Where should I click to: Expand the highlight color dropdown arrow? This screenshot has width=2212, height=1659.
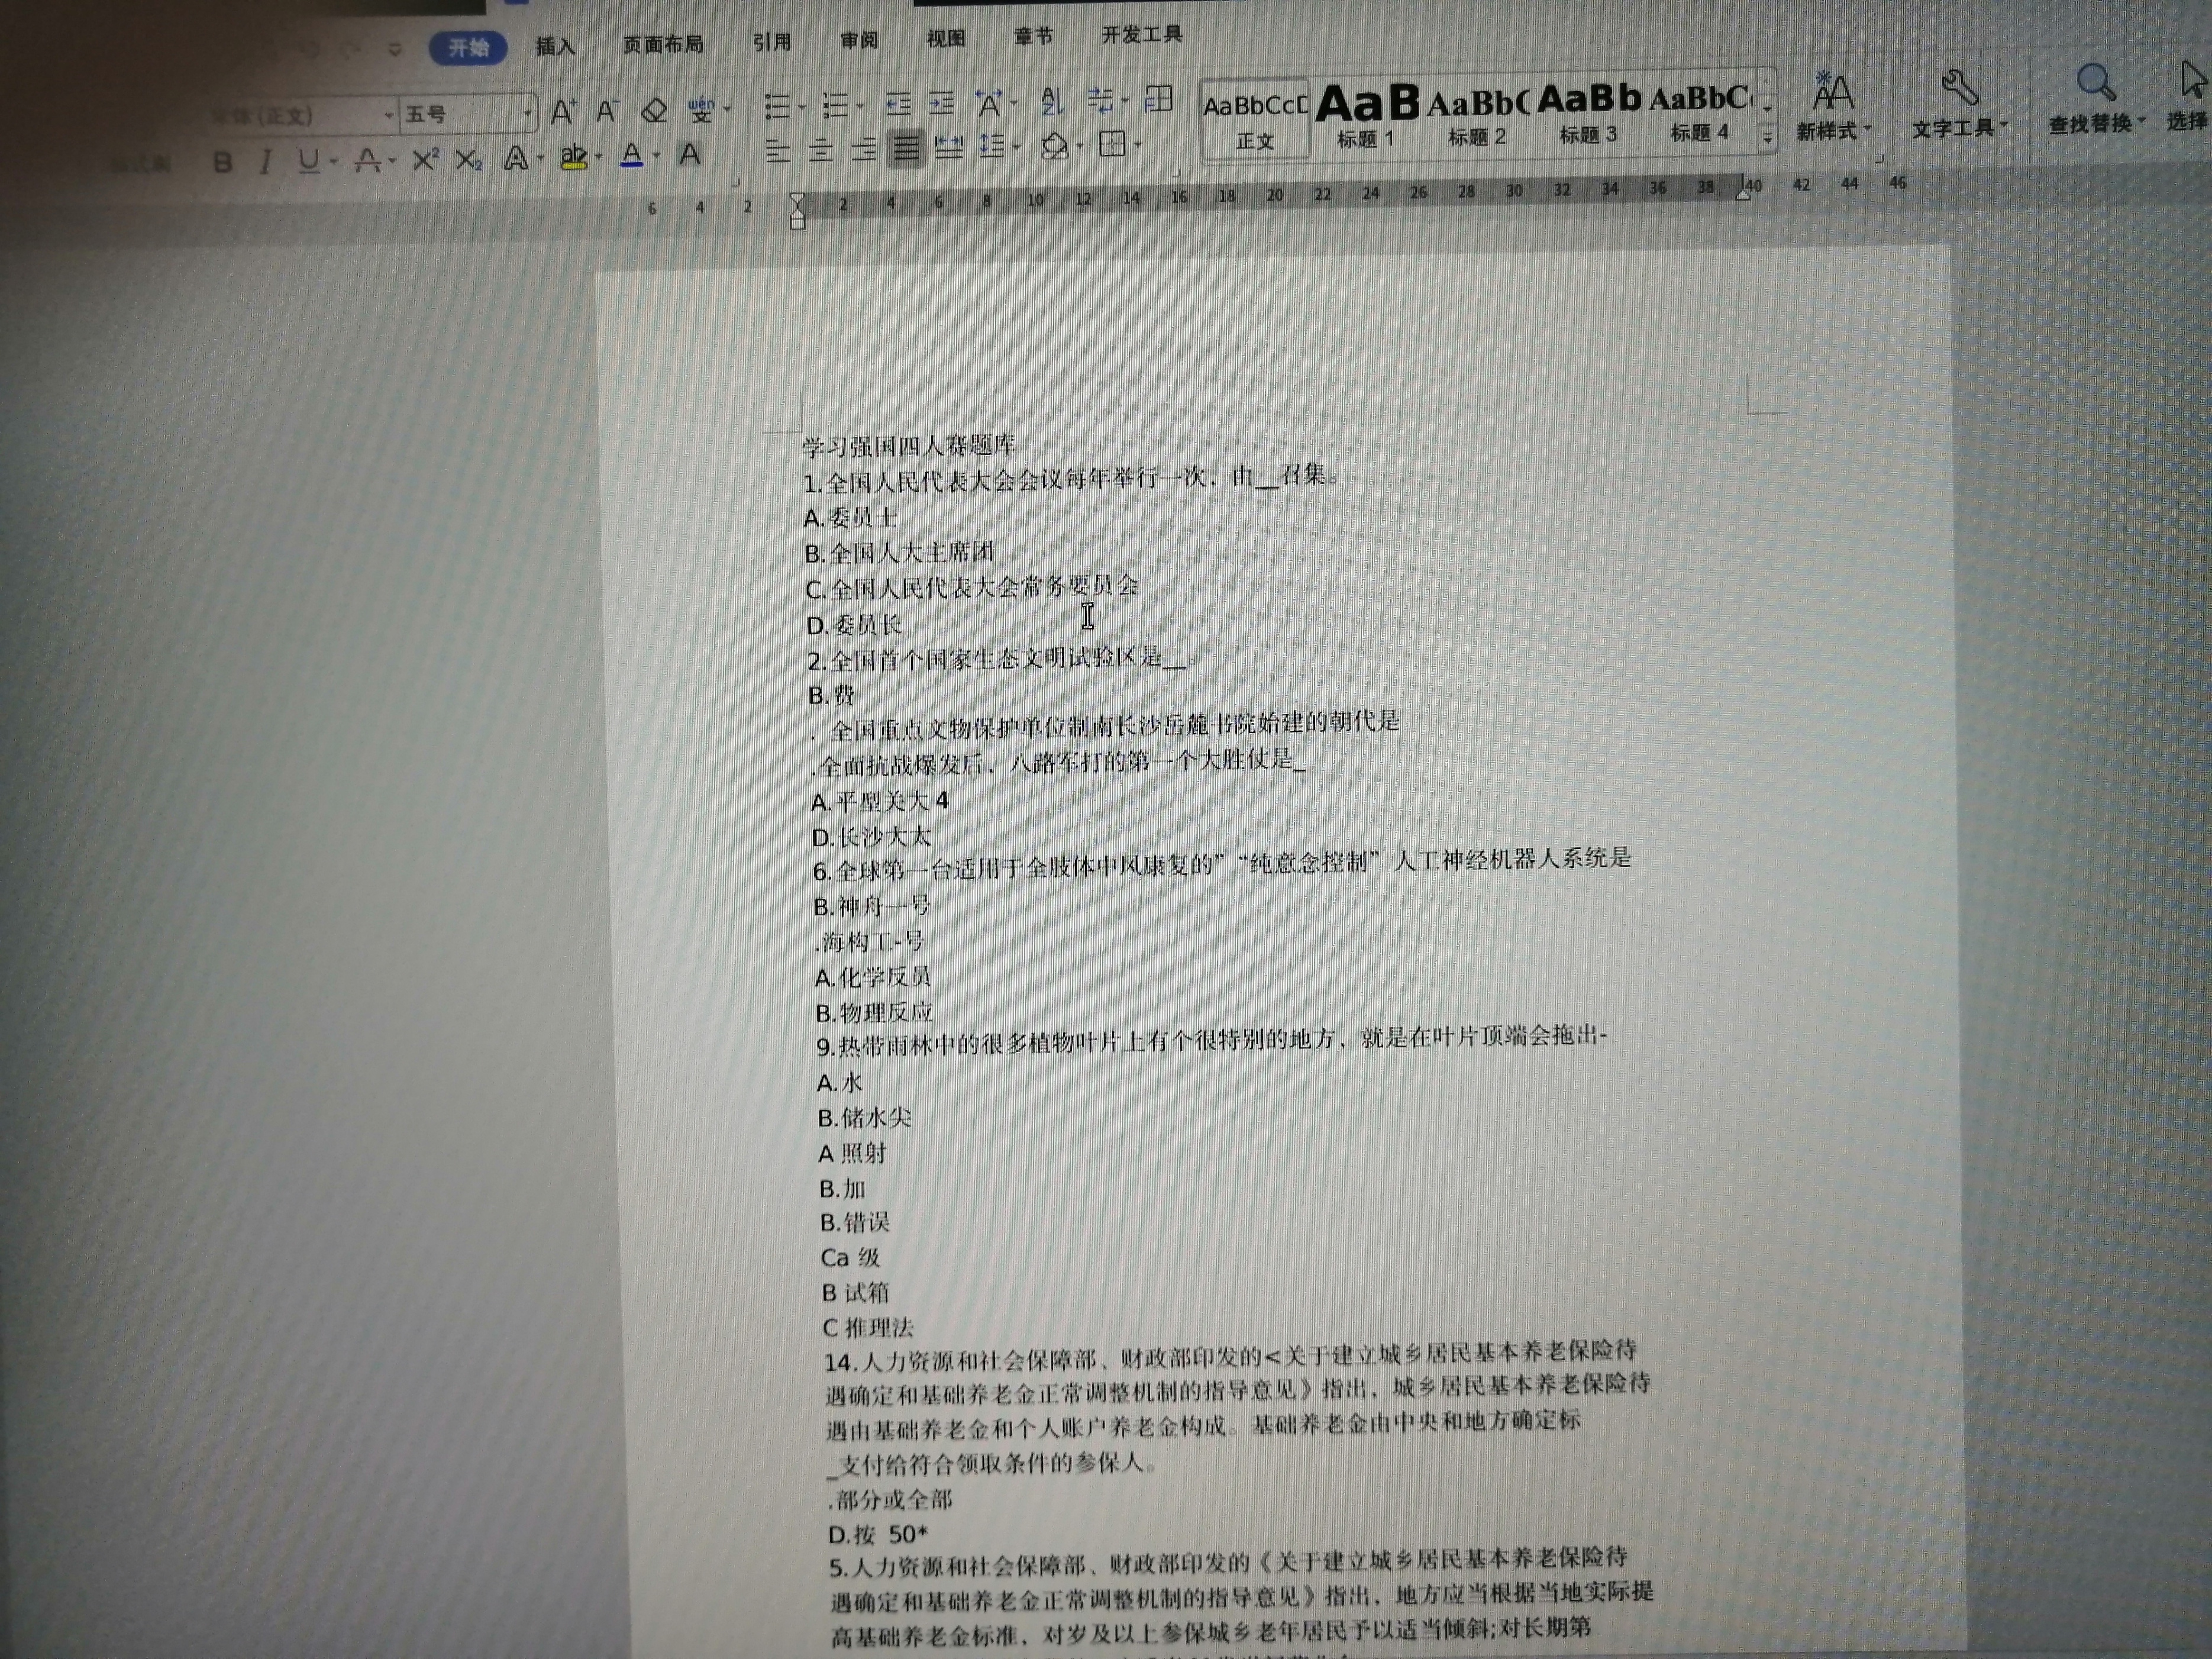click(598, 157)
